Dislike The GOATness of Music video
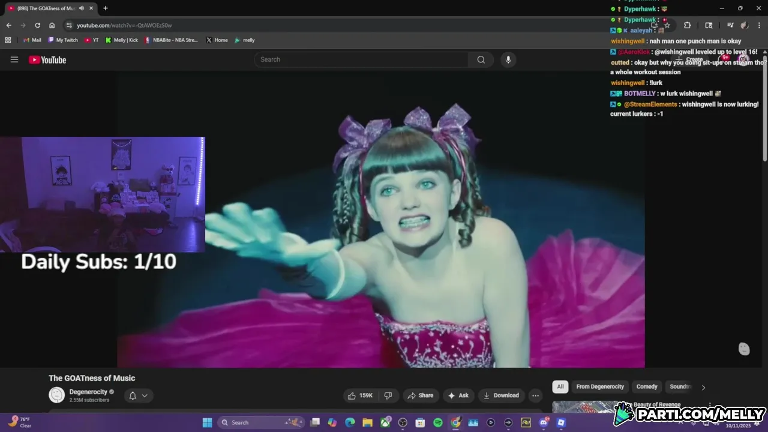Image resolution: width=768 pixels, height=432 pixels. [388, 395]
